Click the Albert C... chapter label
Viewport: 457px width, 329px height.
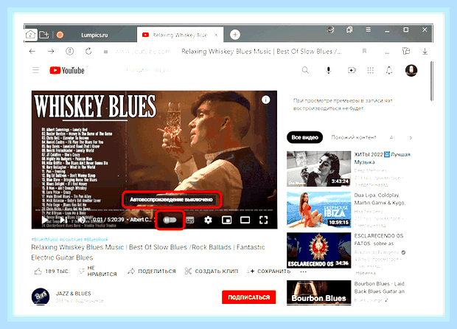click(x=141, y=220)
